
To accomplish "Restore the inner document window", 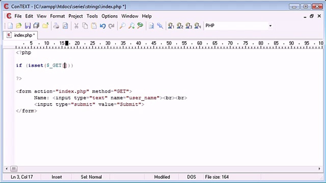I will pos(312,16).
